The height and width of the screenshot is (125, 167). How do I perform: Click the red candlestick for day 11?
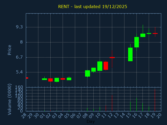(x=106, y=66)
